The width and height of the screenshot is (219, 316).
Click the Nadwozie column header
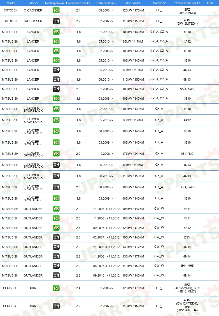click(x=160, y=3)
